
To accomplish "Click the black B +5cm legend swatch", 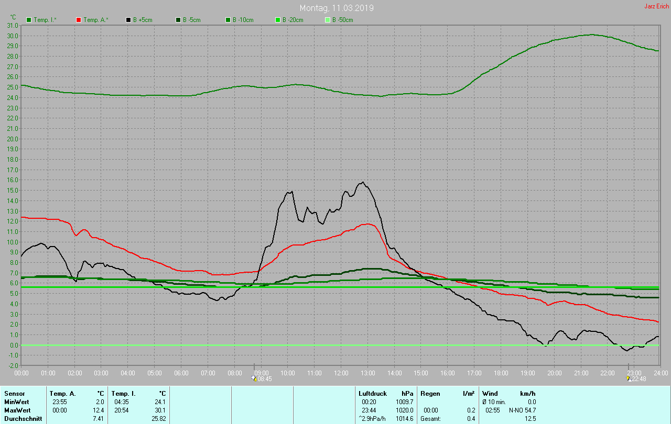I will click(128, 20).
